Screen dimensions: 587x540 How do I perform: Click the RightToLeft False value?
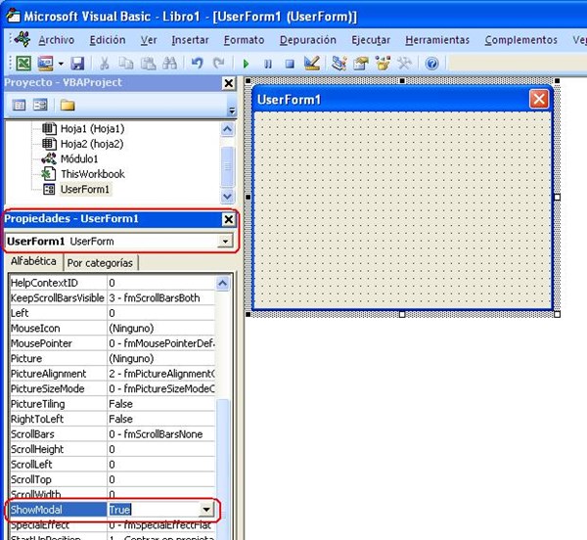tap(161, 419)
